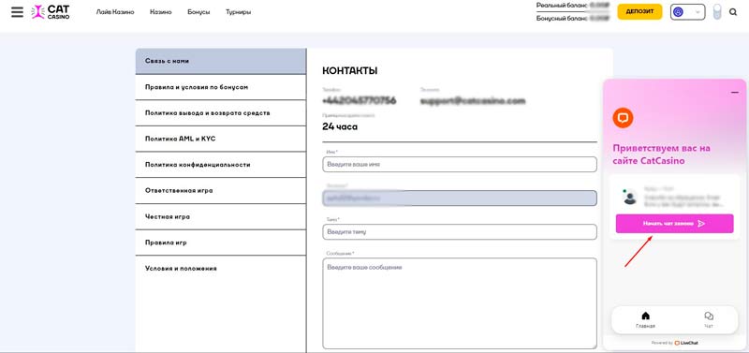Minimize the live chat widget
The height and width of the screenshot is (353, 749).
[735, 93]
